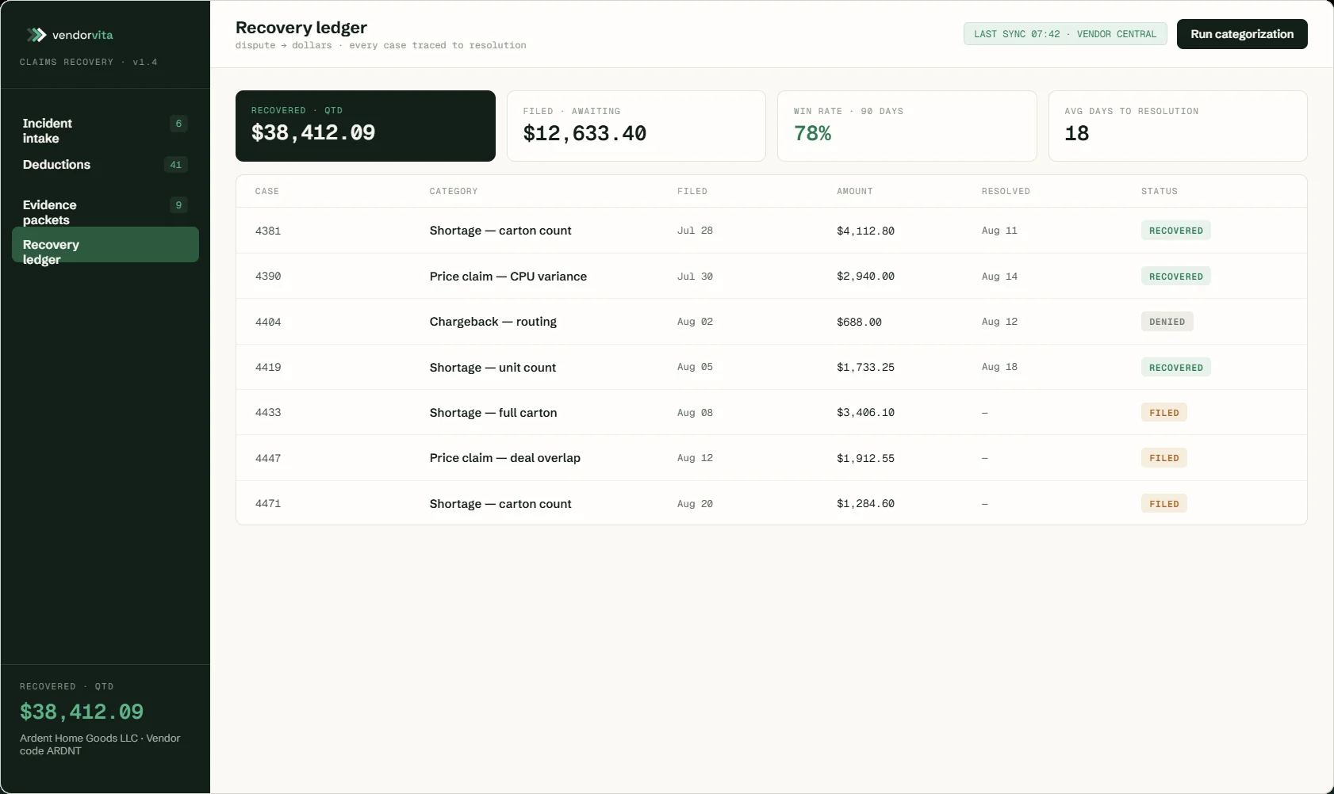The width and height of the screenshot is (1334, 794).
Task: Click the resolved date Aug 11
Action: point(999,231)
